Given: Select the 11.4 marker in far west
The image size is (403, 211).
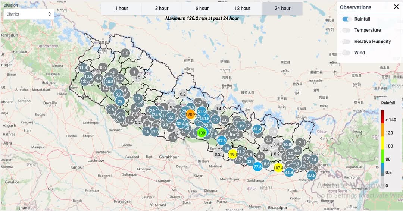Looking at the screenshot, I should [83, 68].
